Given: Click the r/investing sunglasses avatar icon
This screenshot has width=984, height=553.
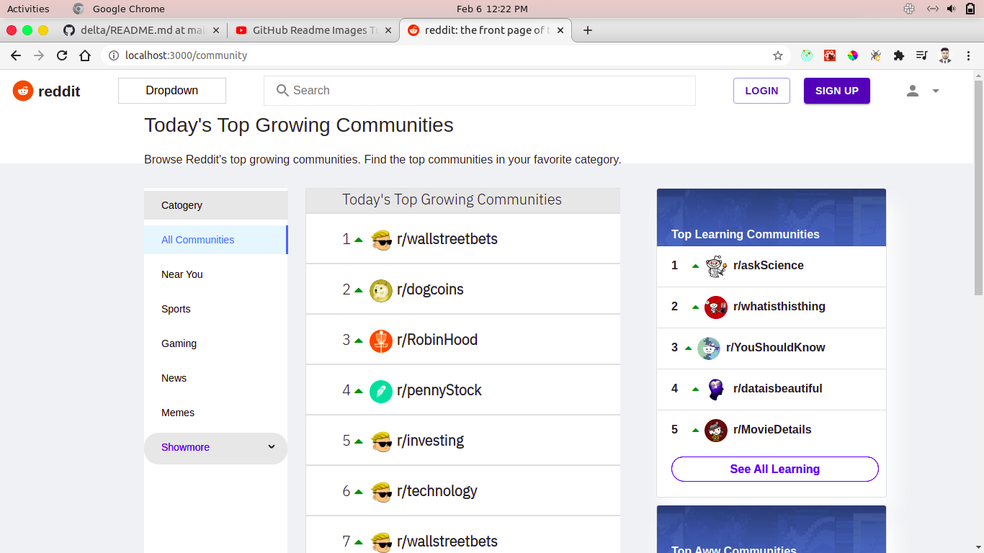Looking at the screenshot, I should (x=381, y=441).
